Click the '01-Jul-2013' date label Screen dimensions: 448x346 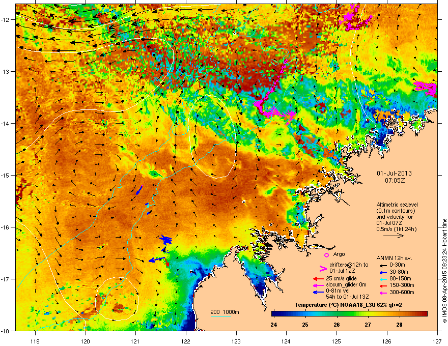pyautogui.click(x=394, y=174)
